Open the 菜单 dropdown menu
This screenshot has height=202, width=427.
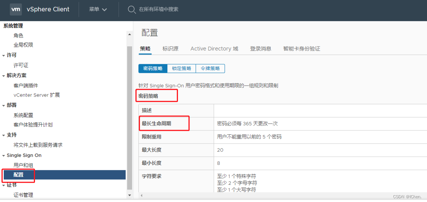tap(98, 9)
